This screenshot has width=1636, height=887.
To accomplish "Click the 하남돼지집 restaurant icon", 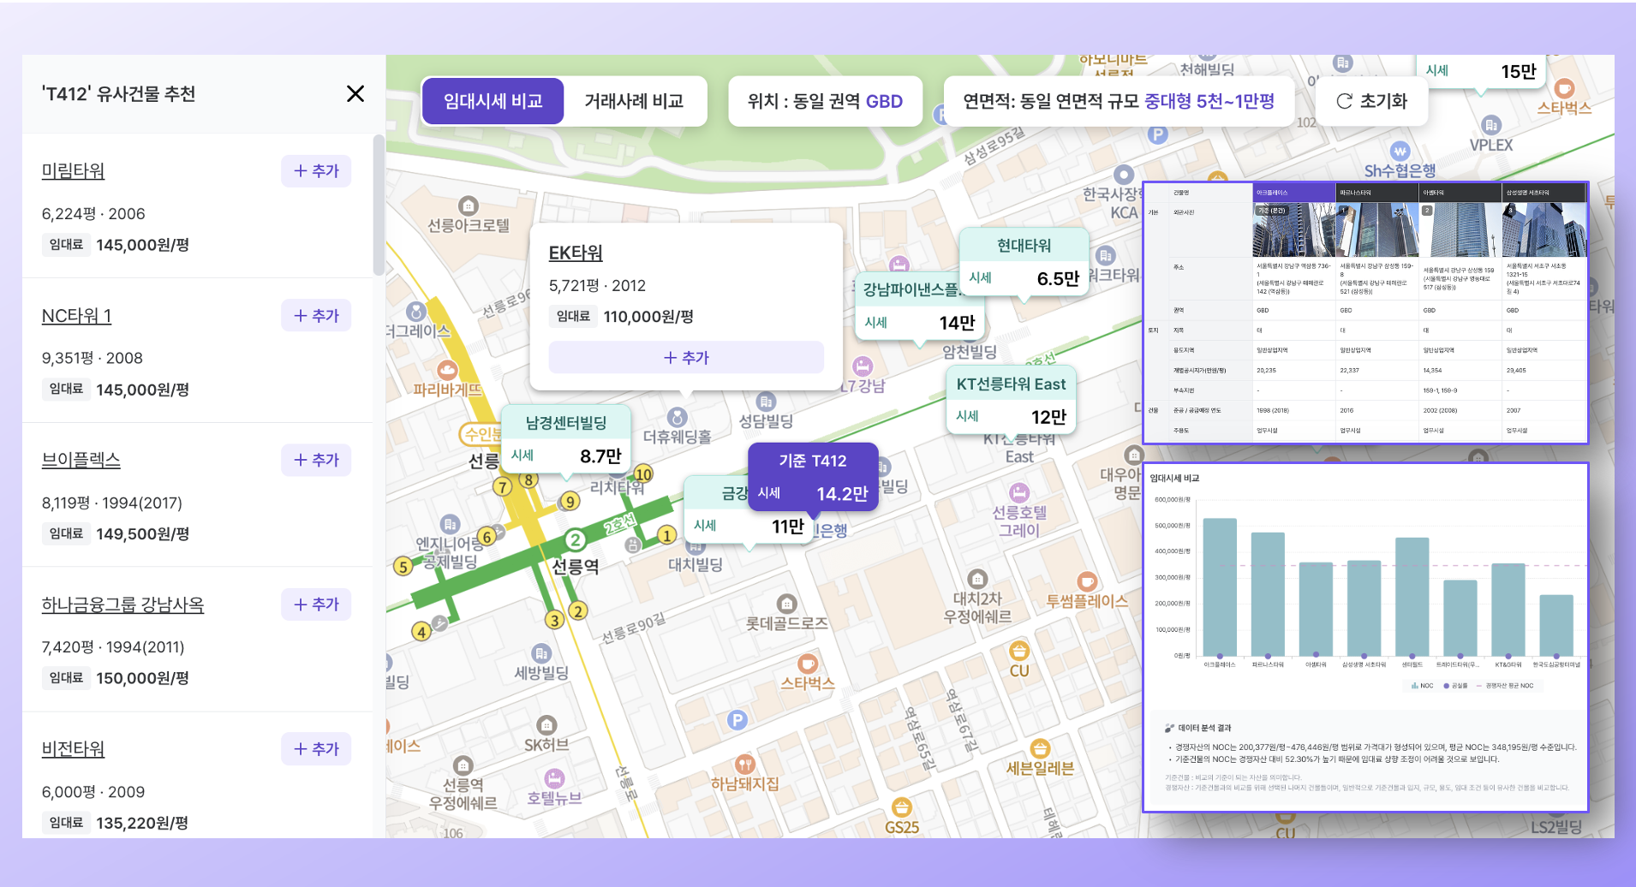I will (744, 764).
